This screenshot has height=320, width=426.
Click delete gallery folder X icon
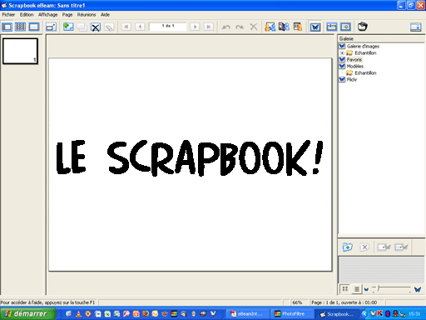coord(364,247)
